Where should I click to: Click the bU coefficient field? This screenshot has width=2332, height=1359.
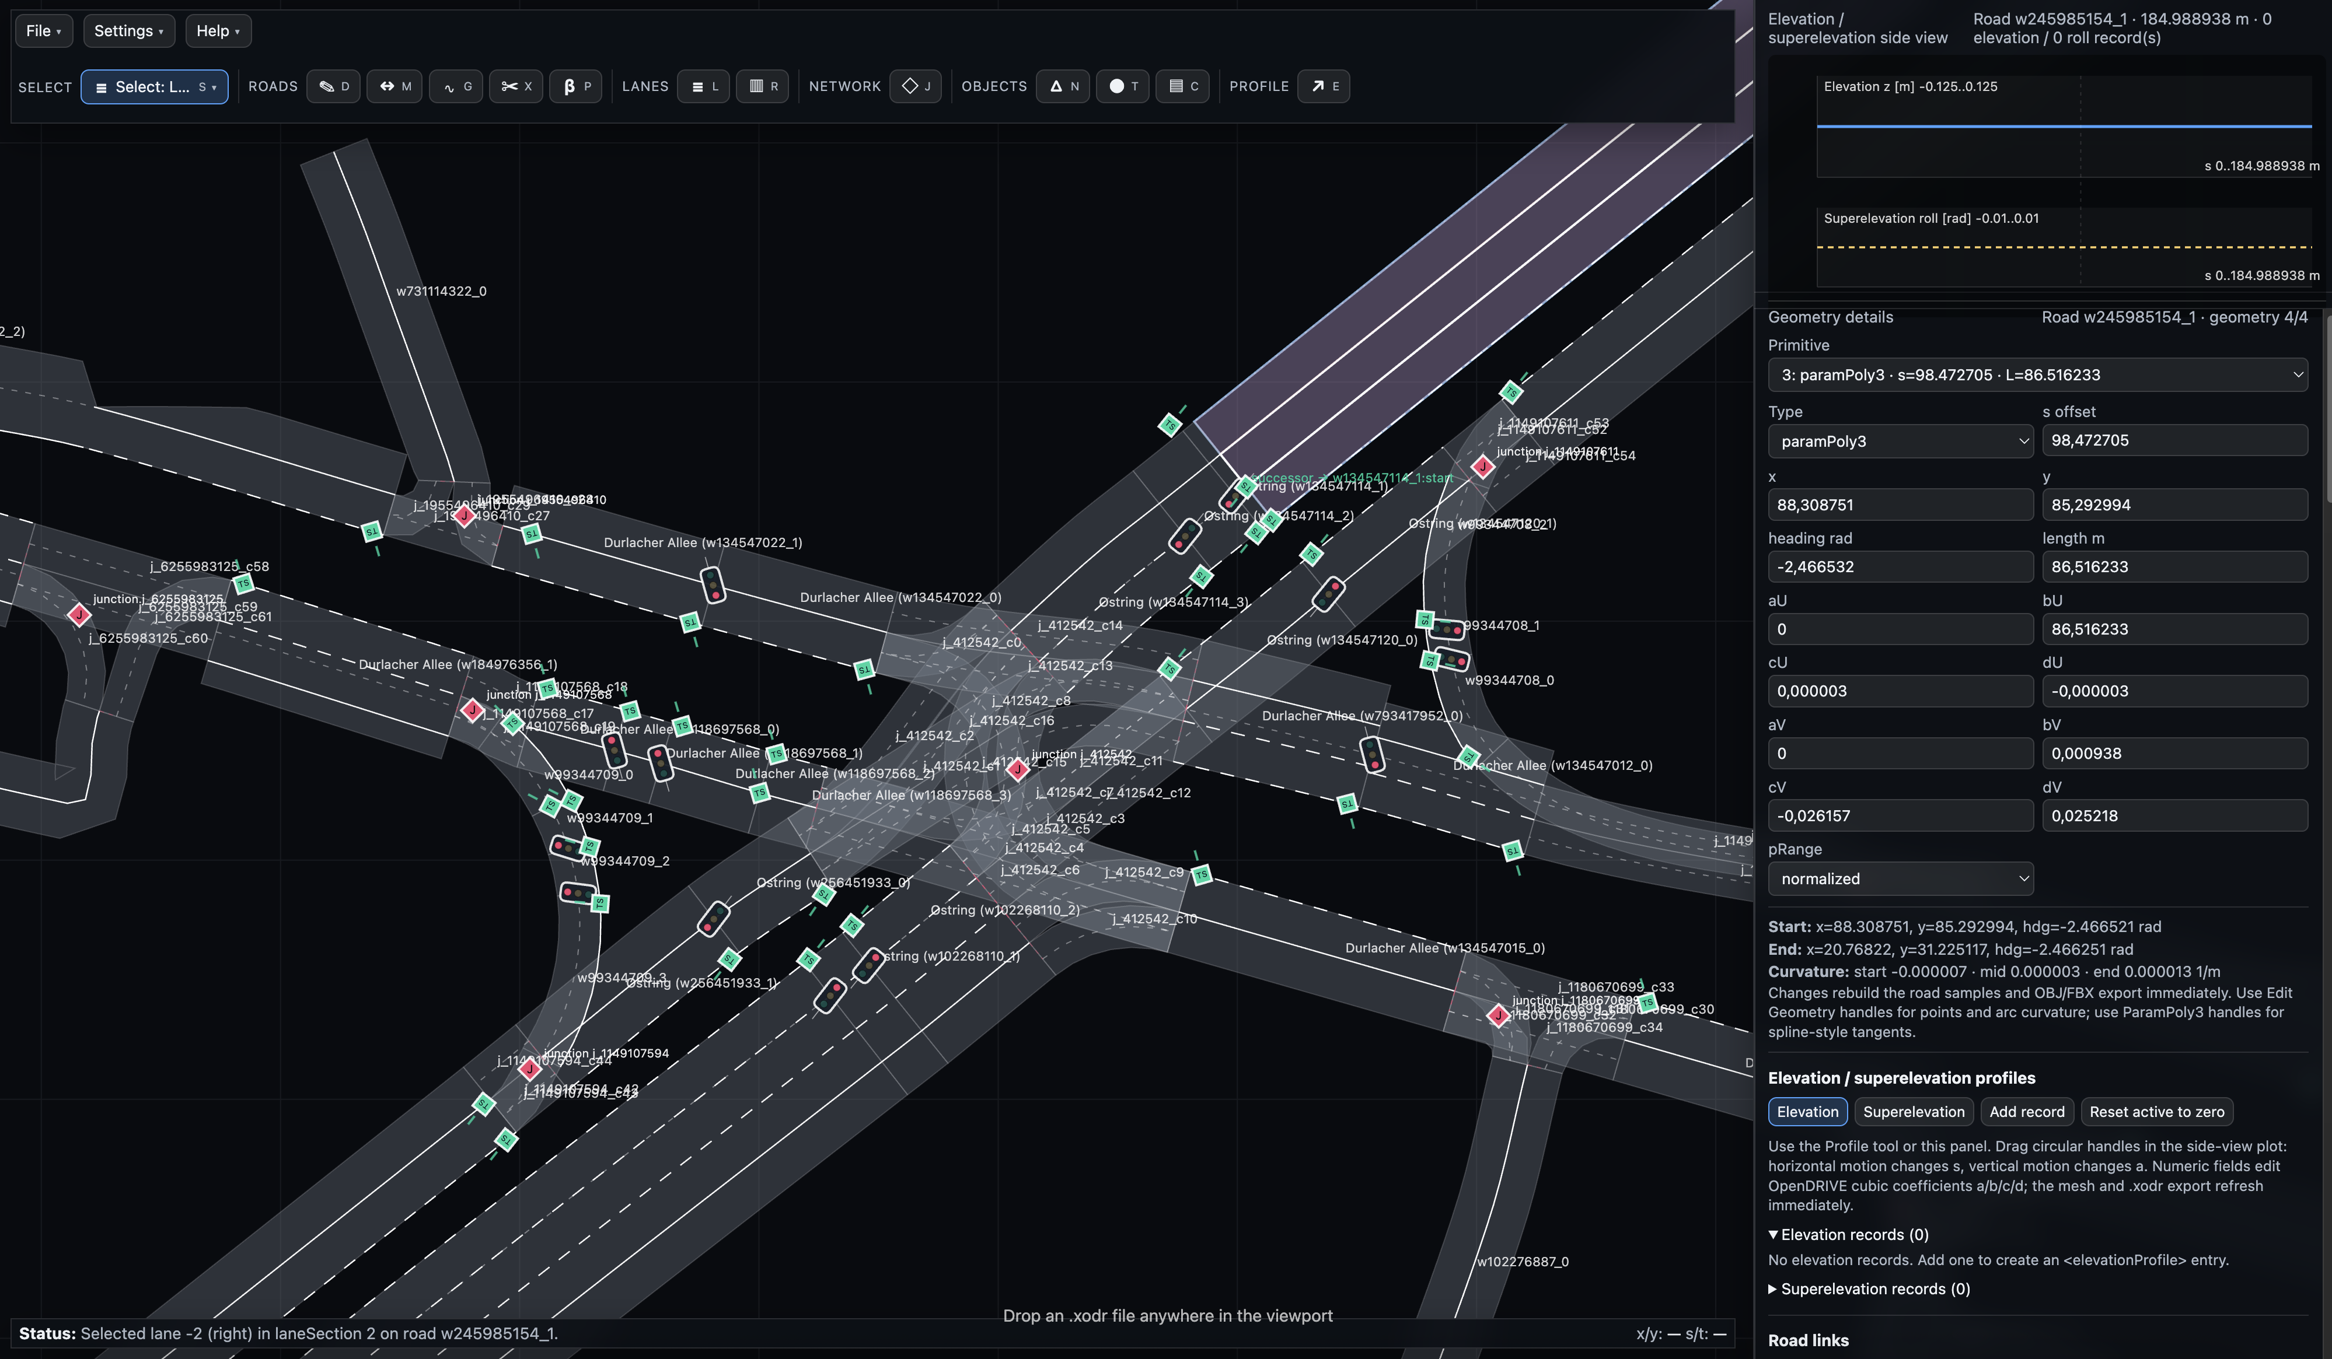[2174, 629]
